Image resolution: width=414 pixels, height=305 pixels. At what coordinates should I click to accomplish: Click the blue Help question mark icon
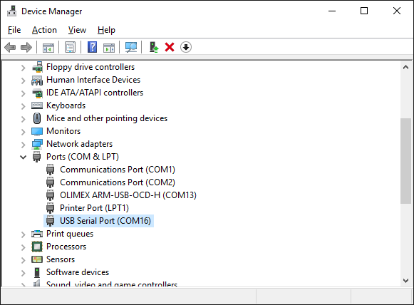(92, 48)
